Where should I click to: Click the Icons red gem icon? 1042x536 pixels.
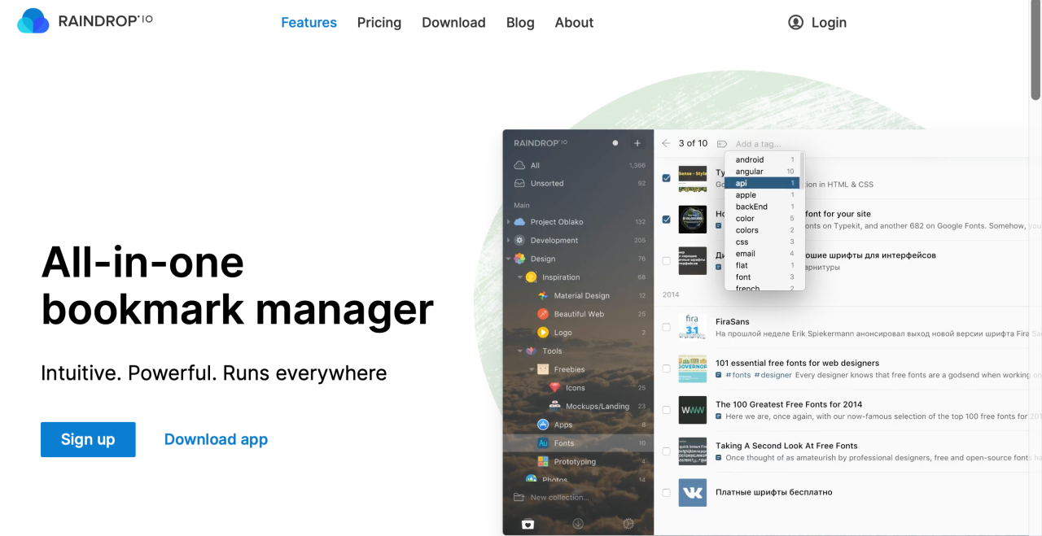554,388
